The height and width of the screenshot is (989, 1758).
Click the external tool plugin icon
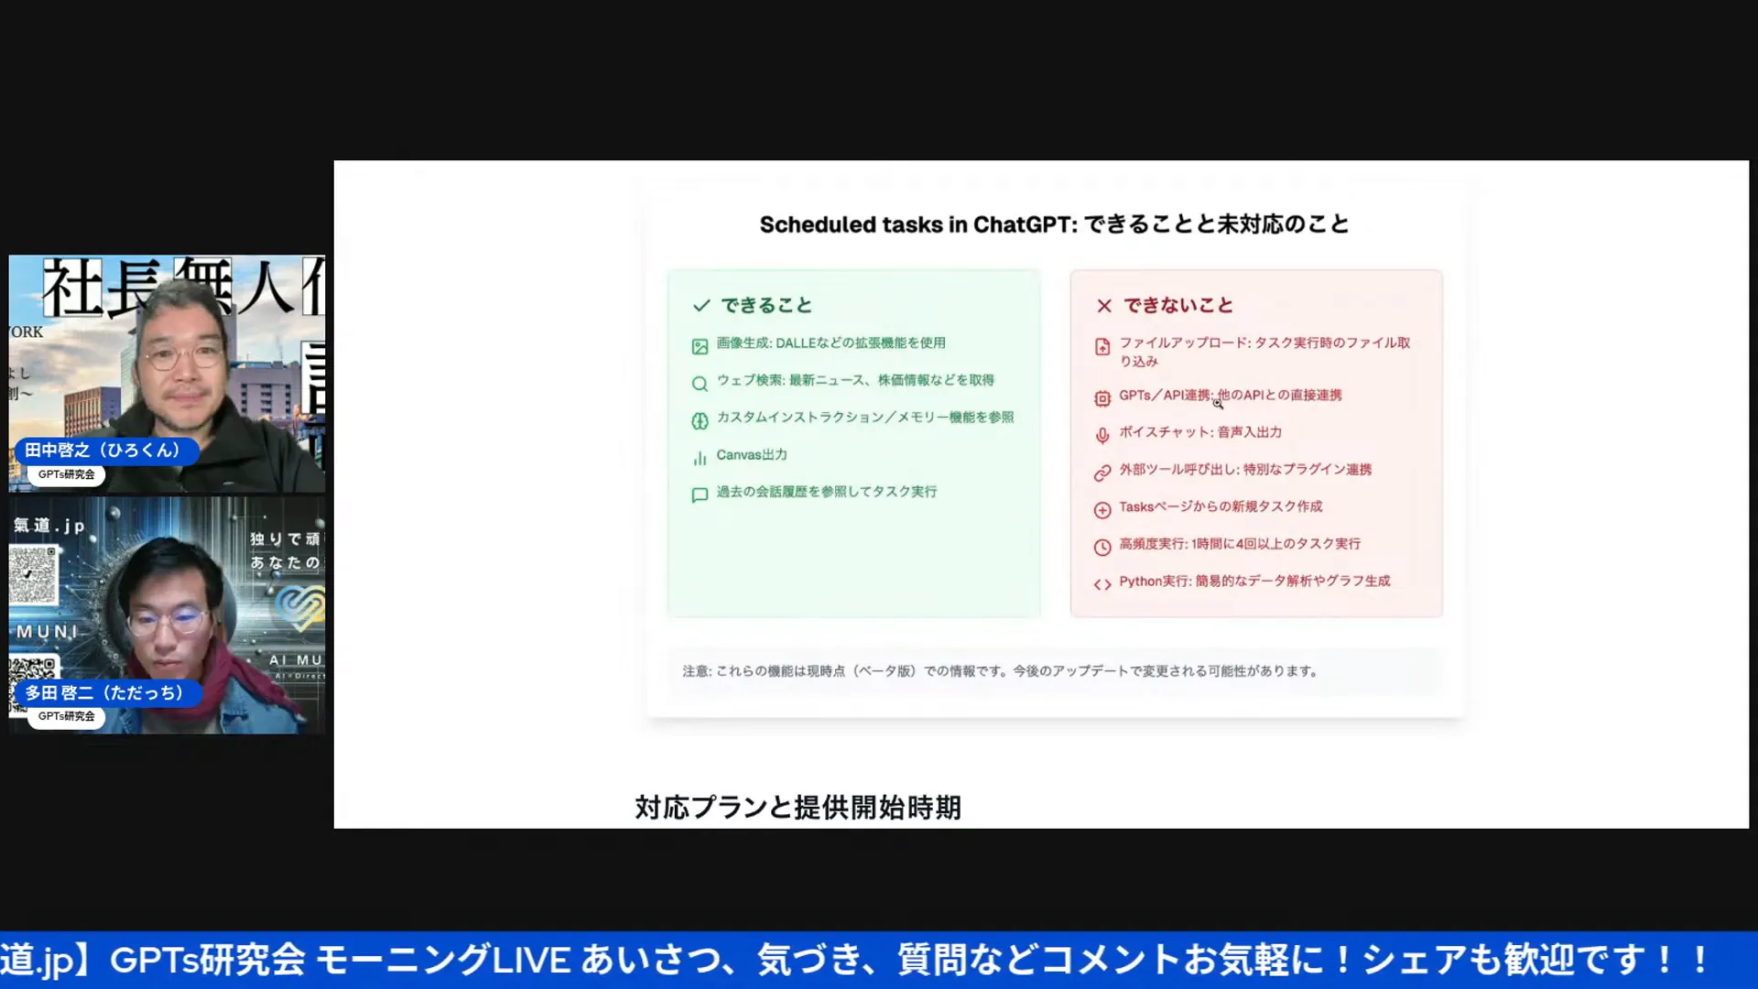pos(1101,471)
